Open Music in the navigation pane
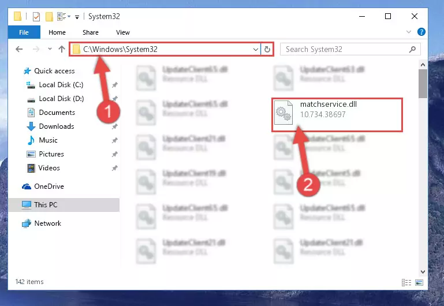This screenshot has height=306, width=444. point(48,140)
